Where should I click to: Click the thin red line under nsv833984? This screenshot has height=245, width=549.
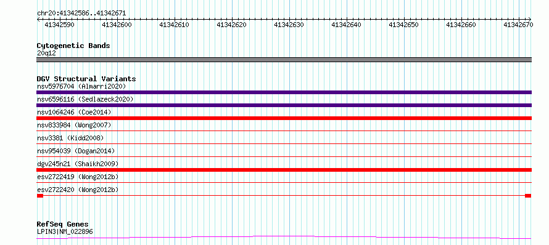[284, 131]
